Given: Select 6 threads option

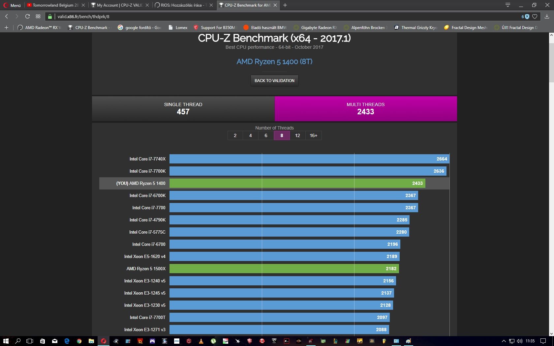Looking at the screenshot, I should pyautogui.click(x=266, y=135).
